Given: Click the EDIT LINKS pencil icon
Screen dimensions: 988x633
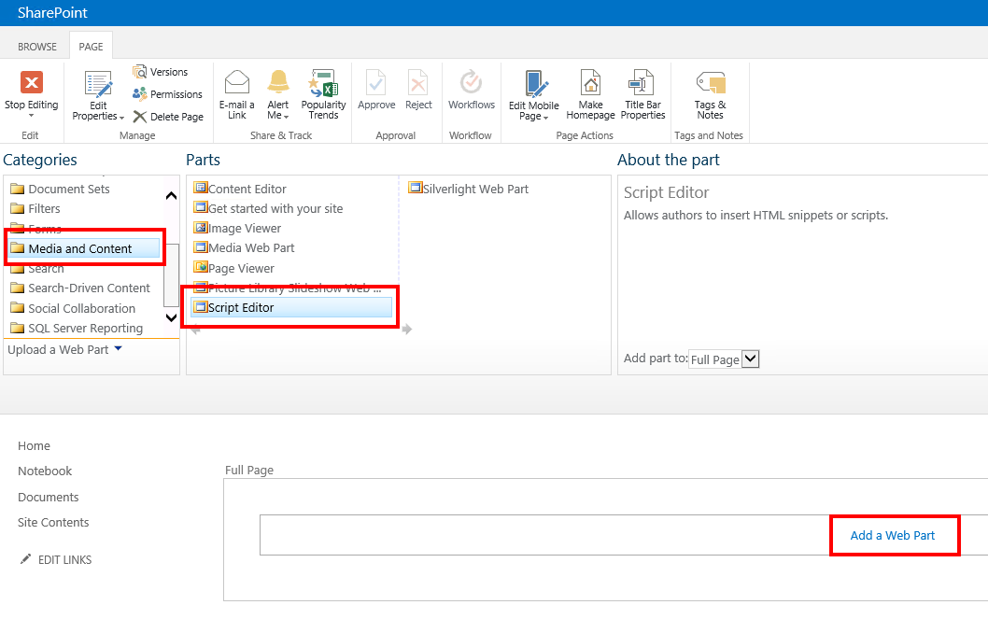Looking at the screenshot, I should [x=25, y=559].
